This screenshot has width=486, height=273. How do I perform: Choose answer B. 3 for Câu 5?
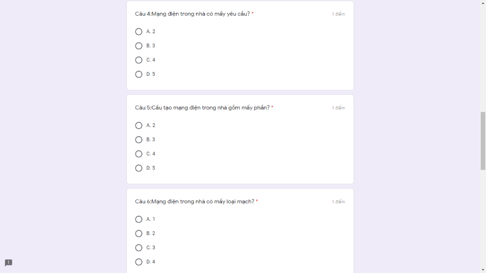[x=139, y=140]
